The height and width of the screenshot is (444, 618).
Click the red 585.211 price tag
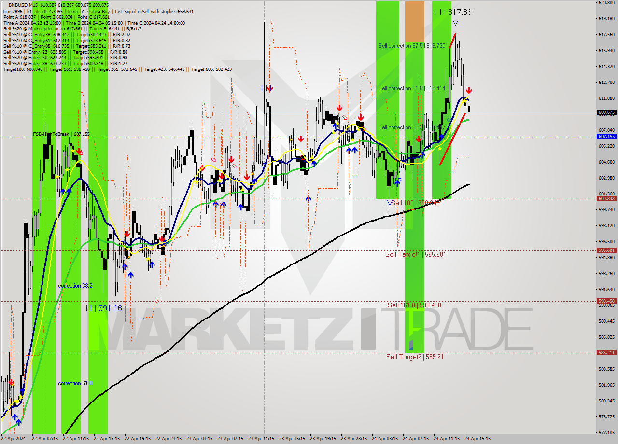tap(606, 352)
